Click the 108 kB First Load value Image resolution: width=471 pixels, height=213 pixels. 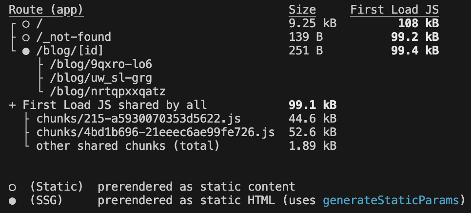click(x=418, y=23)
